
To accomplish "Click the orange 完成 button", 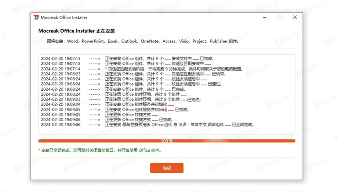I will tap(166, 168).
